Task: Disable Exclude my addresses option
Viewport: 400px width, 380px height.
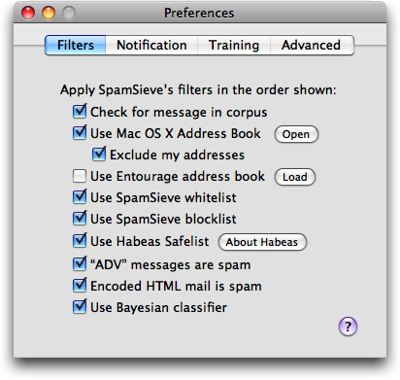Action: coord(99,155)
